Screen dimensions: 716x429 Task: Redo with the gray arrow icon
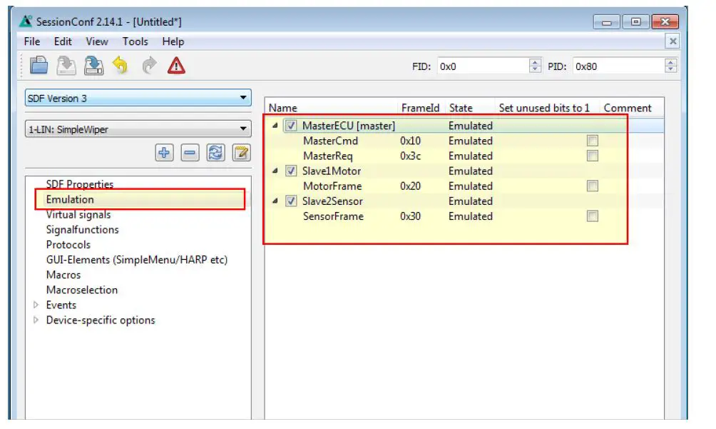point(149,66)
